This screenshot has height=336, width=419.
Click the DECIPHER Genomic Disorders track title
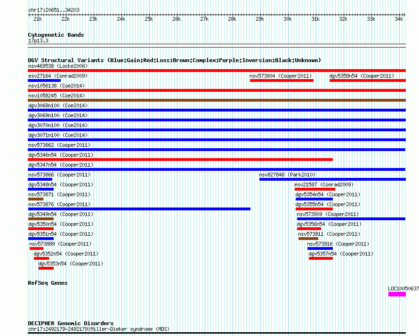click(x=71, y=323)
